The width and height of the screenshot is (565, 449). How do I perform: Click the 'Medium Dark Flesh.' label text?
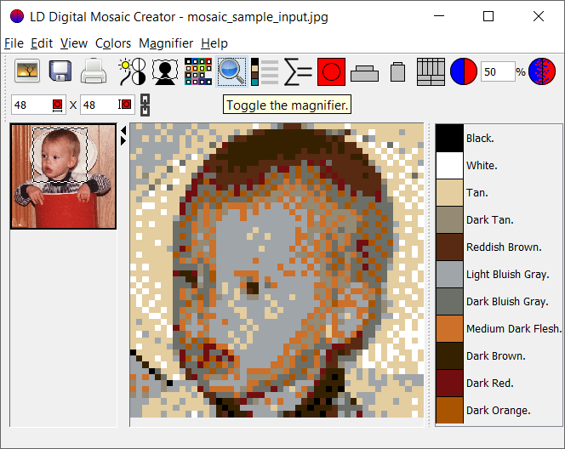pyautogui.click(x=514, y=329)
